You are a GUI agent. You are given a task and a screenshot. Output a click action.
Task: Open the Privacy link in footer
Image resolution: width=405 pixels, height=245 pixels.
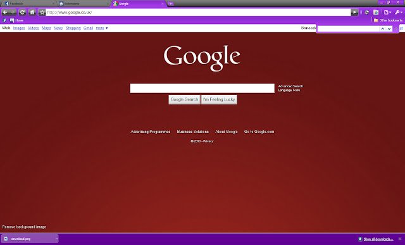click(208, 141)
